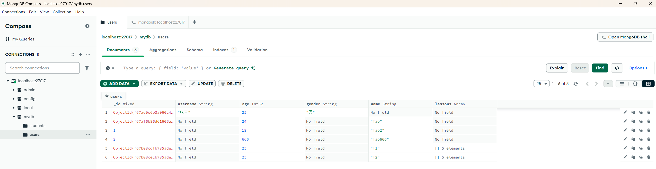
Task: Delete the Tao666 document row
Action: point(649,139)
